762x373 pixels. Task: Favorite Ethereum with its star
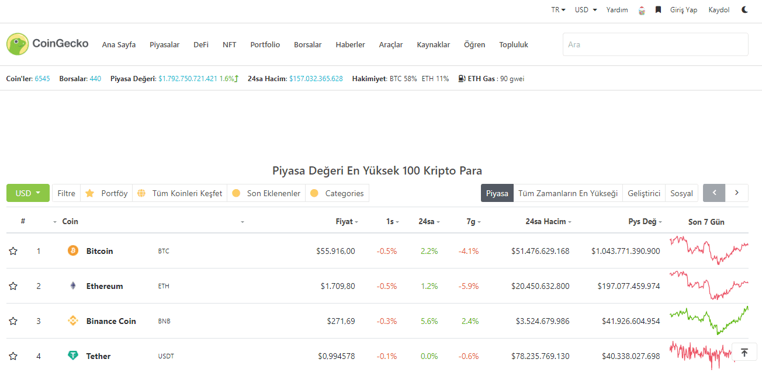(x=13, y=286)
